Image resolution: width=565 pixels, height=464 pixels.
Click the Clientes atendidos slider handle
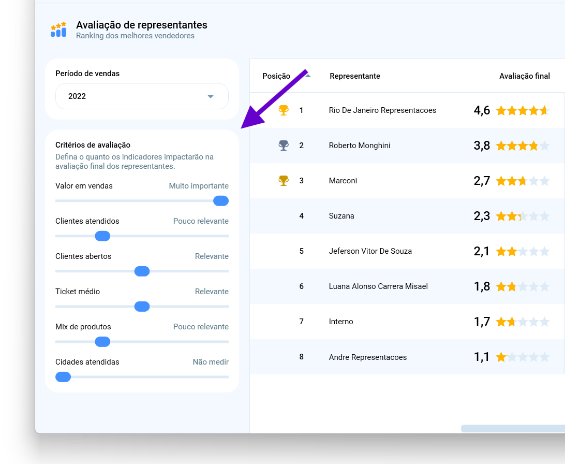102,236
